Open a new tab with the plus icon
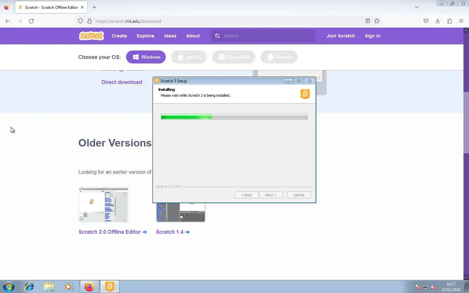This screenshot has width=469, height=293. click(94, 7)
